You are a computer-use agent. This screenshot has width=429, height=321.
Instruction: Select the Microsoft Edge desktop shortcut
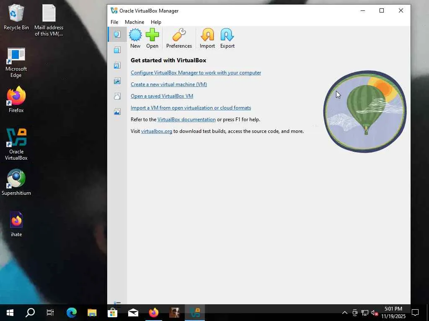pos(16,63)
